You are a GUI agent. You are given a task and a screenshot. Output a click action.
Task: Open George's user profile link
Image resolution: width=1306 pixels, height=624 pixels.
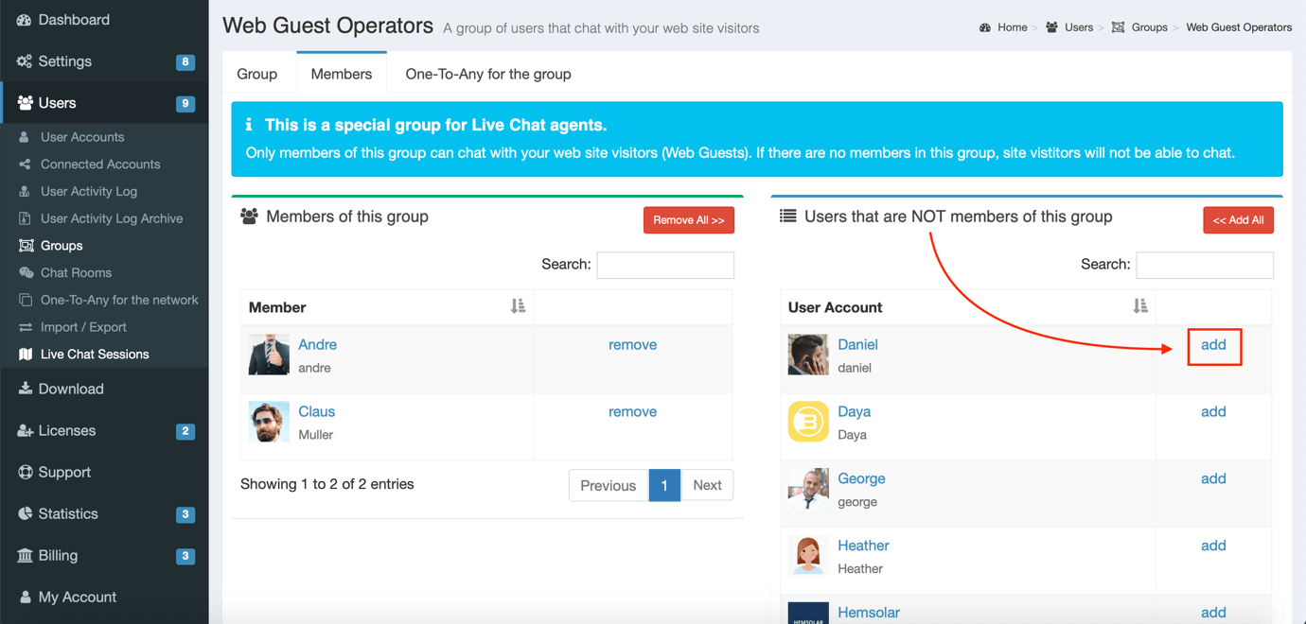coord(861,479)
